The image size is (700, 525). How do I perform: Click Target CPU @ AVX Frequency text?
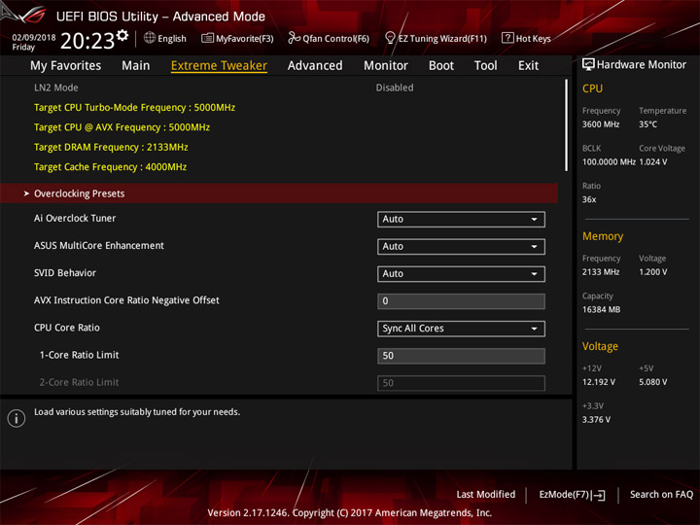(122, 127)
